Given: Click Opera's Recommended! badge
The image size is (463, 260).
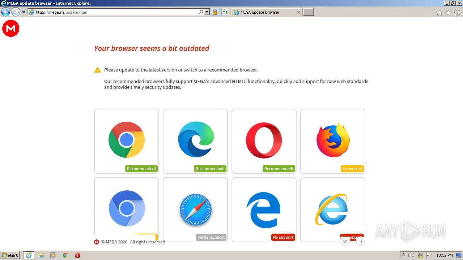Looking at the screenshot, I should 279,169.
